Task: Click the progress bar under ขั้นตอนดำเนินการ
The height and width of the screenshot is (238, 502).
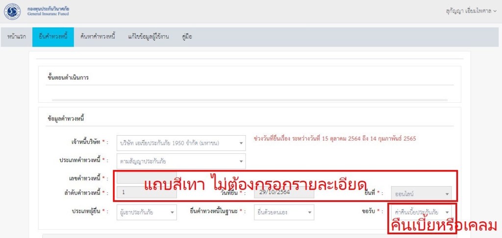Action: [250, 100]
